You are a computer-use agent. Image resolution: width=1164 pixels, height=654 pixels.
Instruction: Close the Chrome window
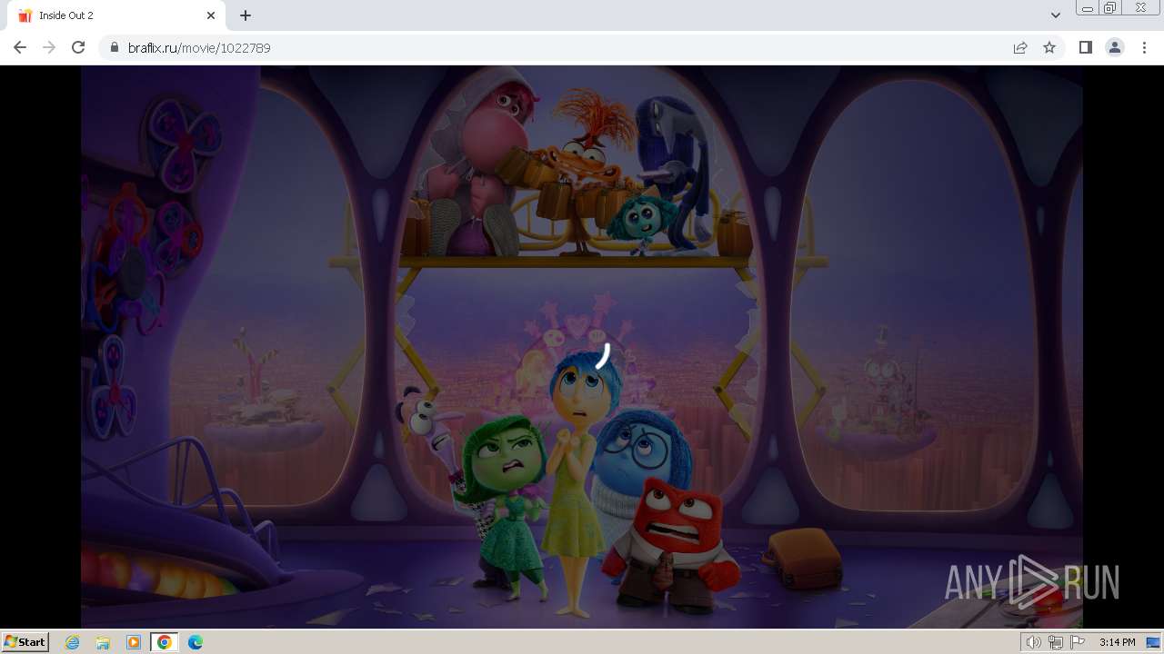(x=1140, y=8)
